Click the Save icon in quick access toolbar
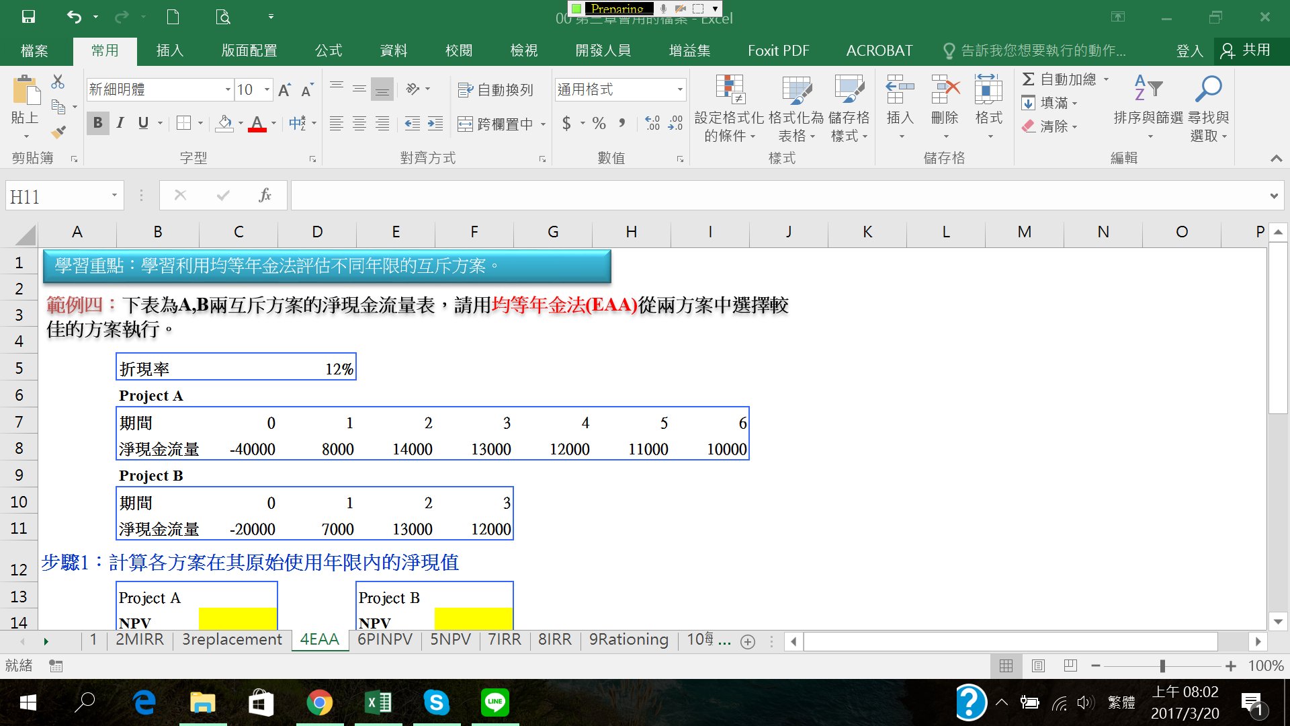Image resolution: width=1290 pixels, height=726 pixels. point(28,17)
